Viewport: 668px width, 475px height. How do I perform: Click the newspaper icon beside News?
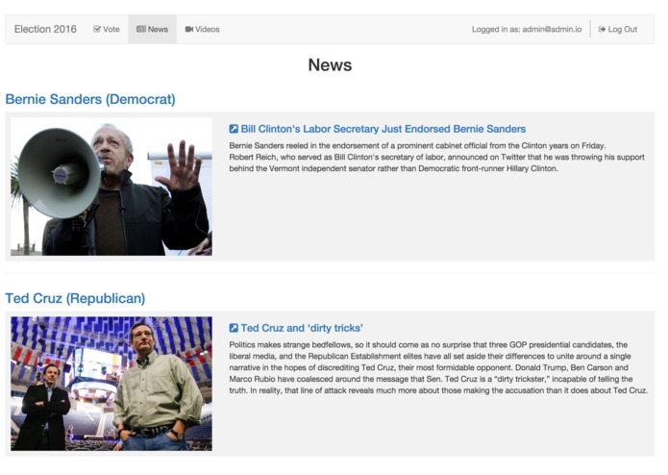[141, 30]
